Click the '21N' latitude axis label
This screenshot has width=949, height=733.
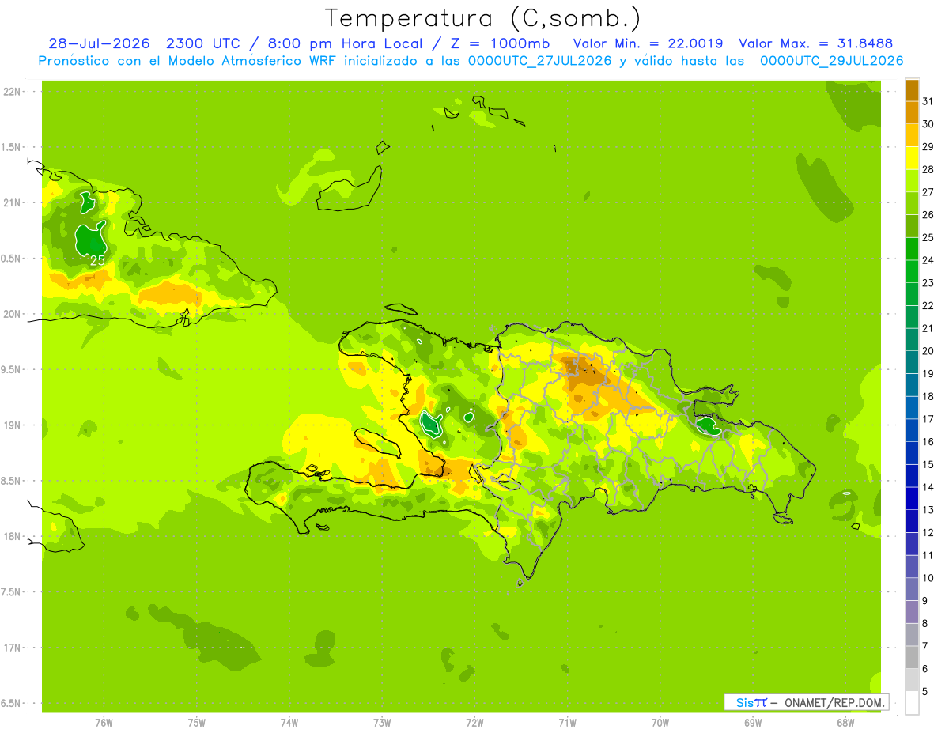pyautogui.click(x=12, y=202)
